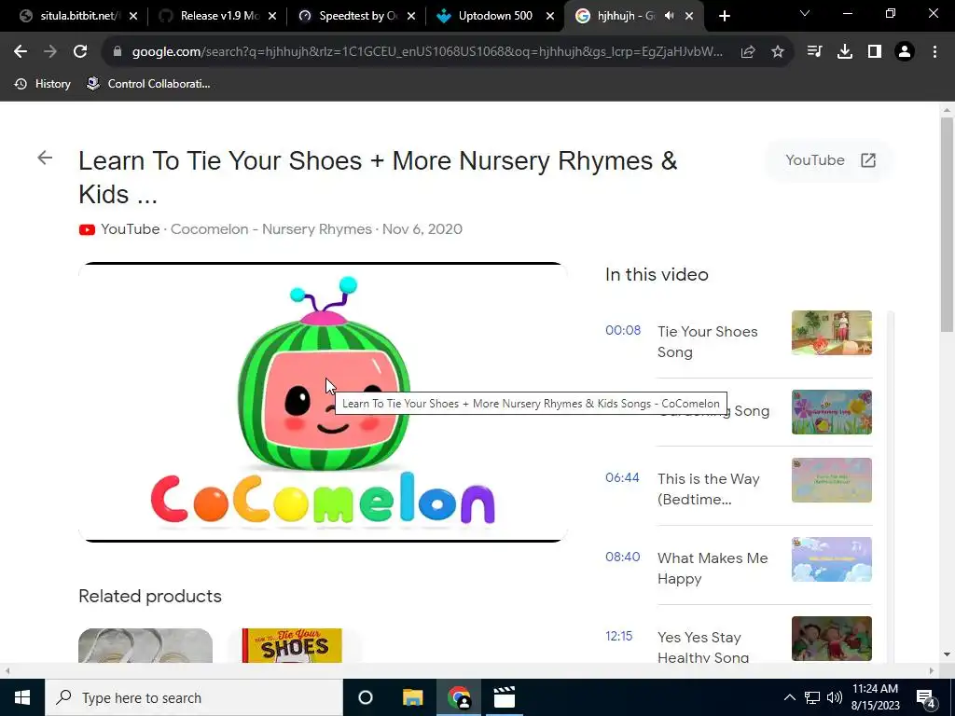Open the Chrome three-dot menu

(x=934, y=52)
